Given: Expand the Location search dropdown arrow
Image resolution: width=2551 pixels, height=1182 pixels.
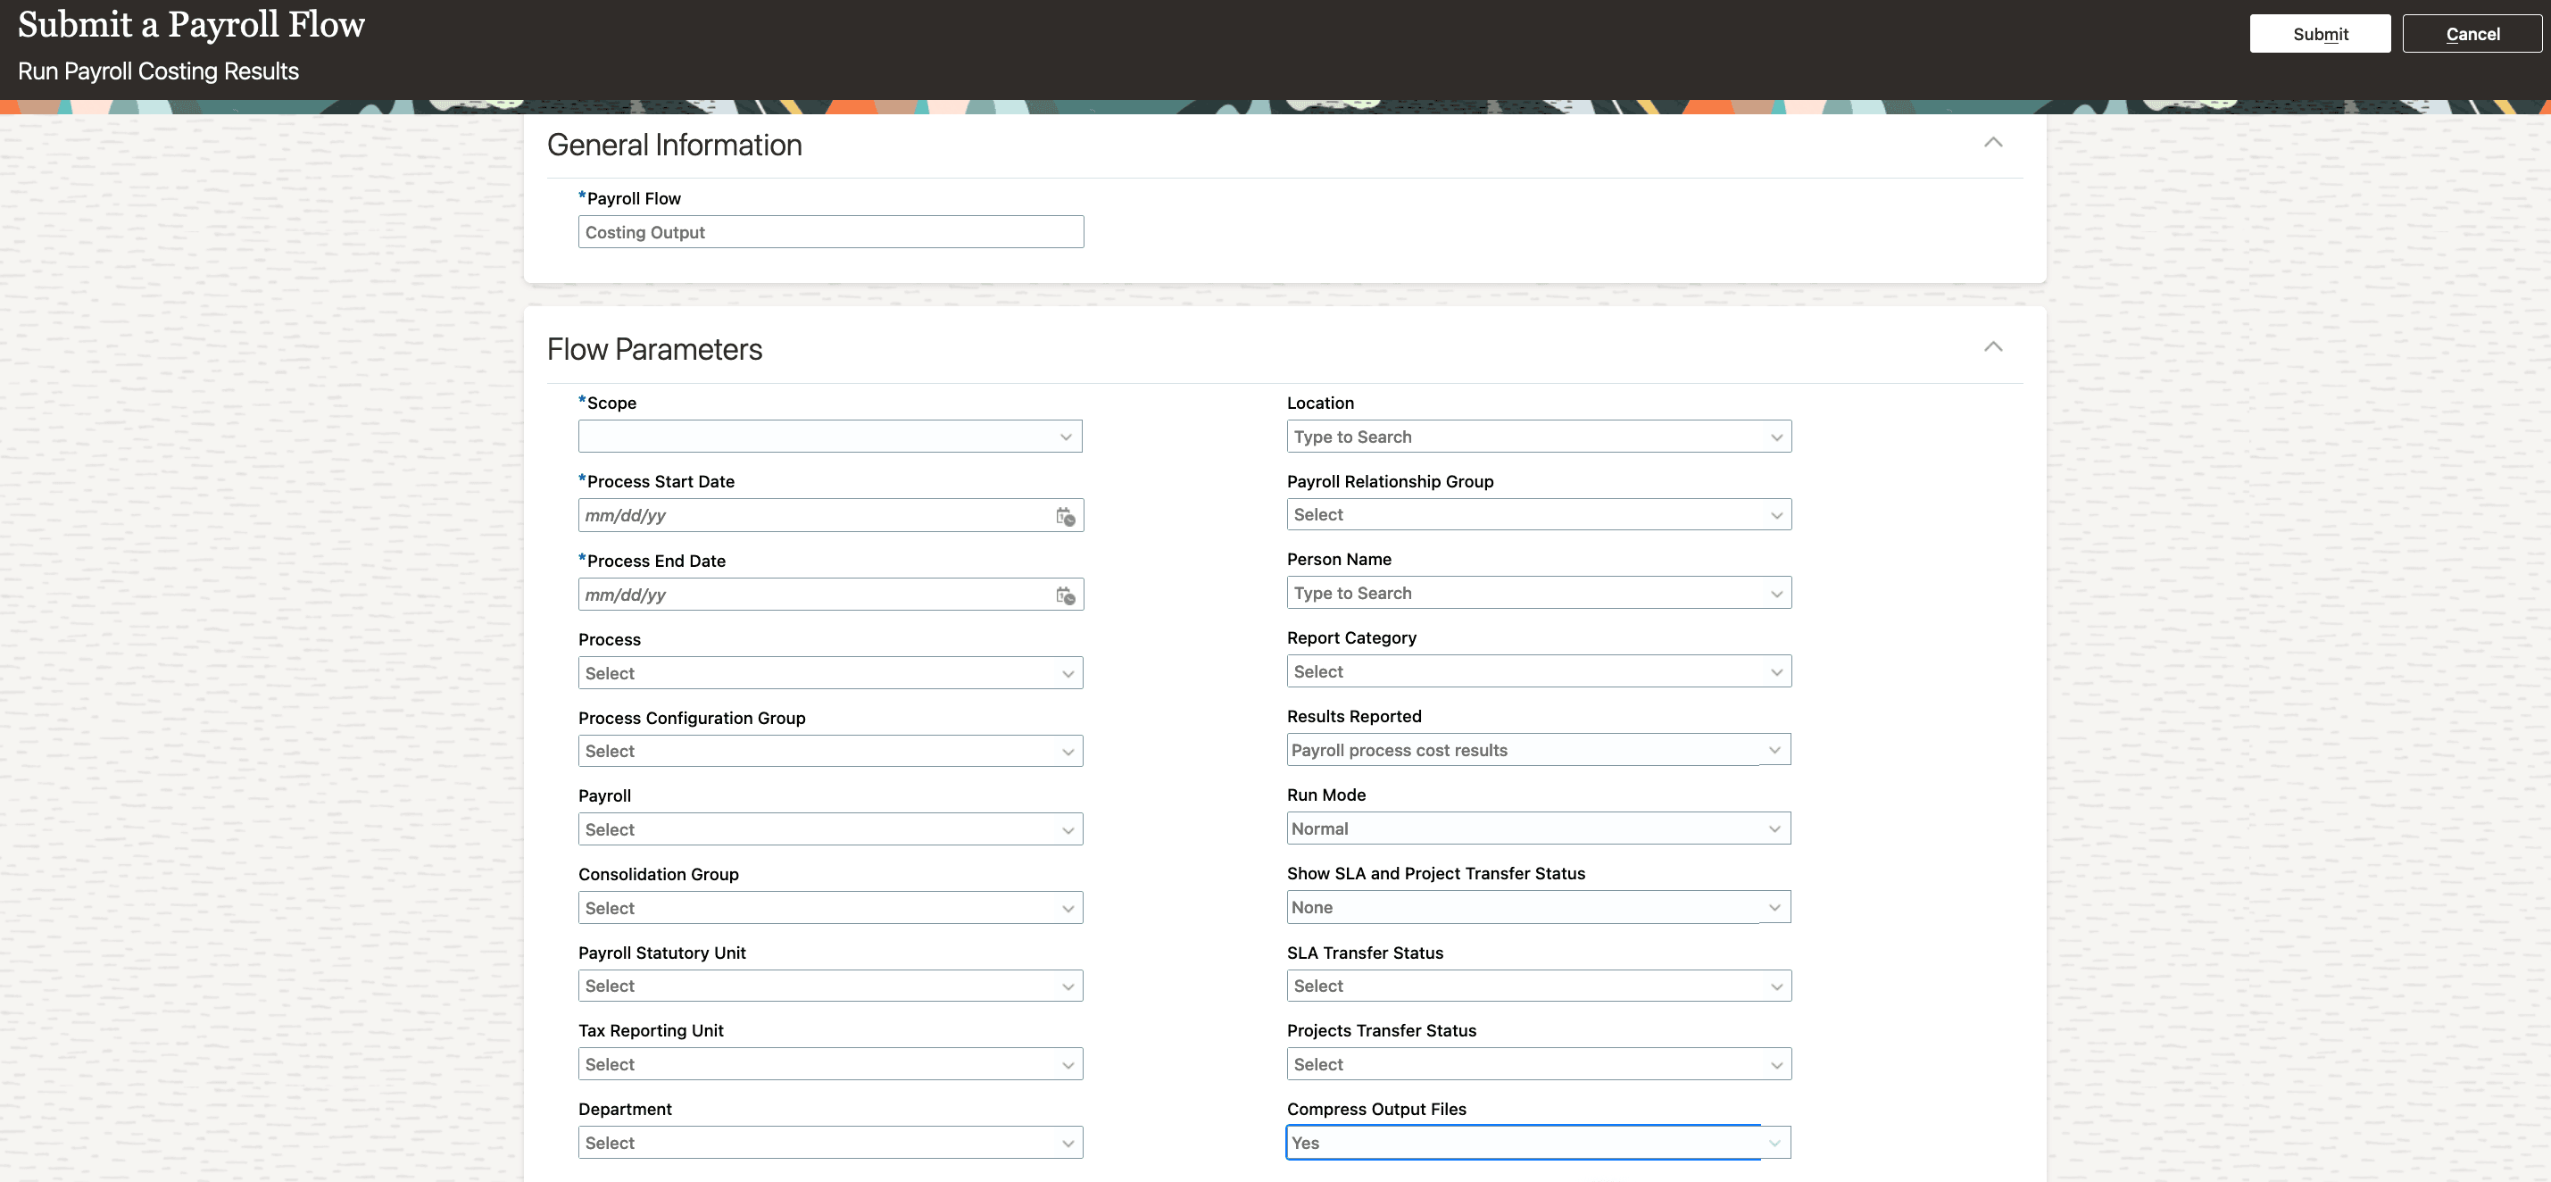Looking at the screenshot, I should 1775,437.
